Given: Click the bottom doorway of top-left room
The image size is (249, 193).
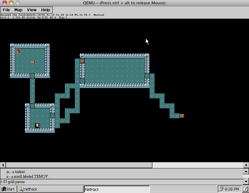Looking at the screenshot, I should (32, 76).
